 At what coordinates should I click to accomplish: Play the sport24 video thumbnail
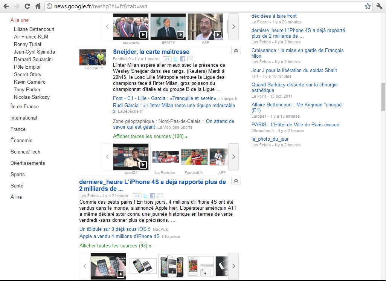tap(131, 157)
